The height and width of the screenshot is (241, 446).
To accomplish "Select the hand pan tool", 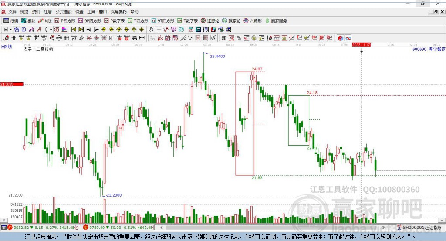I will (x=151, y=30).
